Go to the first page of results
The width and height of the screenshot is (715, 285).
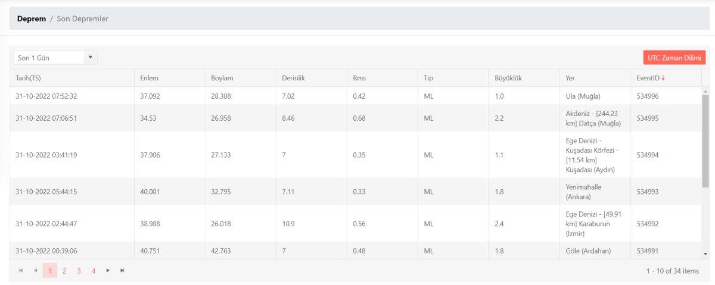(x=21, y=271)
